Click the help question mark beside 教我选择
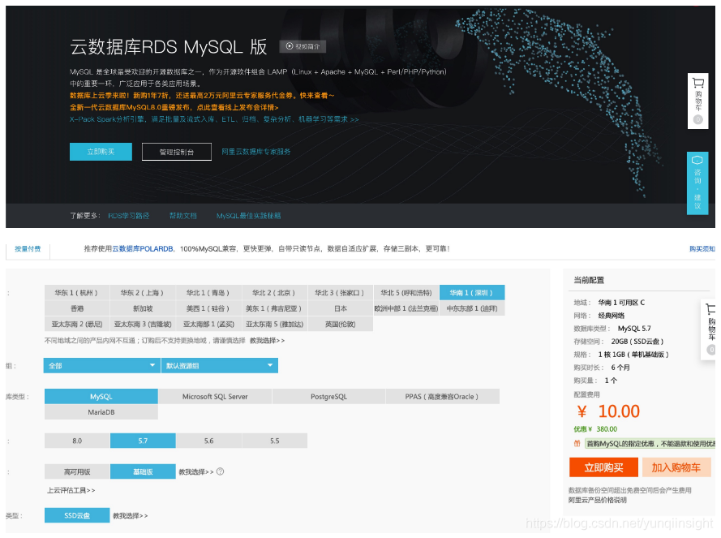 pyautogui.click(x=221, y=471)
